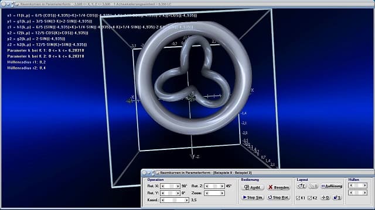Click the Koord. slider thumb
The width and height of the screenshot is (375, 210).
(175, 200)
